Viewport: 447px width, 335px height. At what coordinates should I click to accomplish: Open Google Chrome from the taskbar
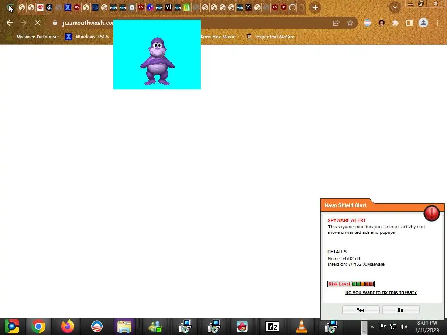(x=38, y=326)
